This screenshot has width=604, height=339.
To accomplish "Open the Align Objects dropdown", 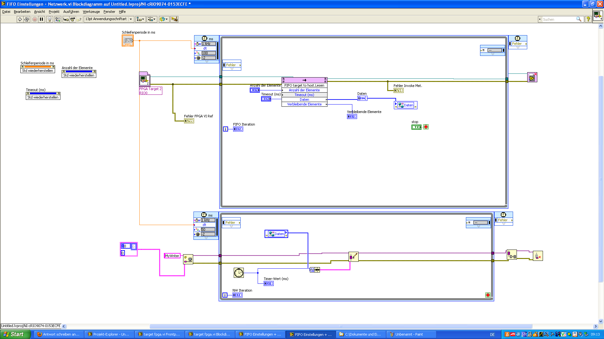I will (140, 19).
